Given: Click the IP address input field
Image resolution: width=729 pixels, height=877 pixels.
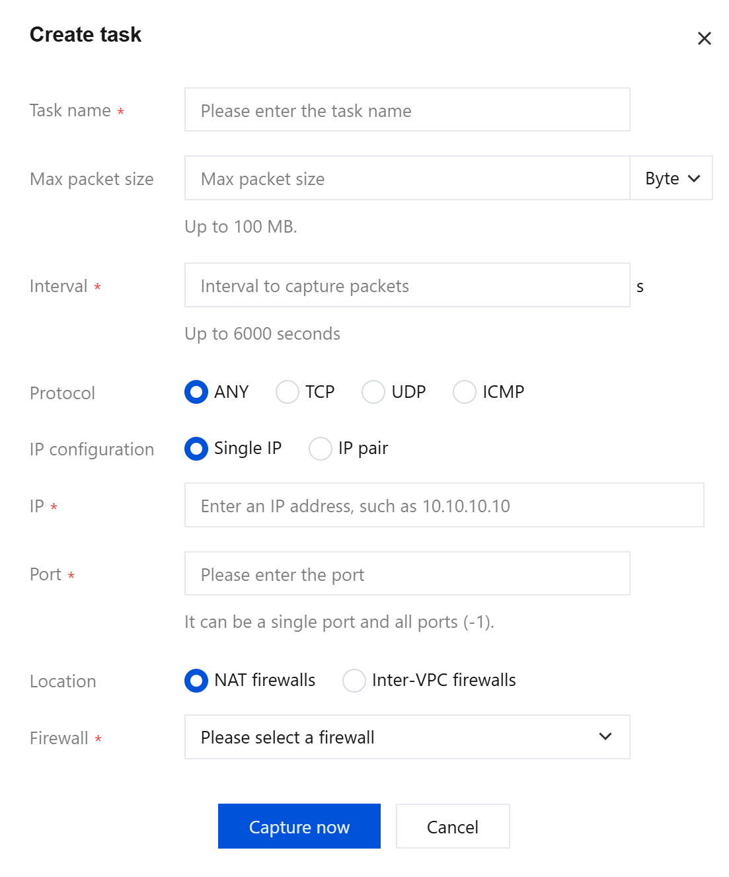Looking at the screenshot, I should (444, 505).
